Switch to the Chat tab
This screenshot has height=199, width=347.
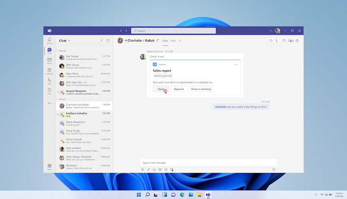point(165,41)
